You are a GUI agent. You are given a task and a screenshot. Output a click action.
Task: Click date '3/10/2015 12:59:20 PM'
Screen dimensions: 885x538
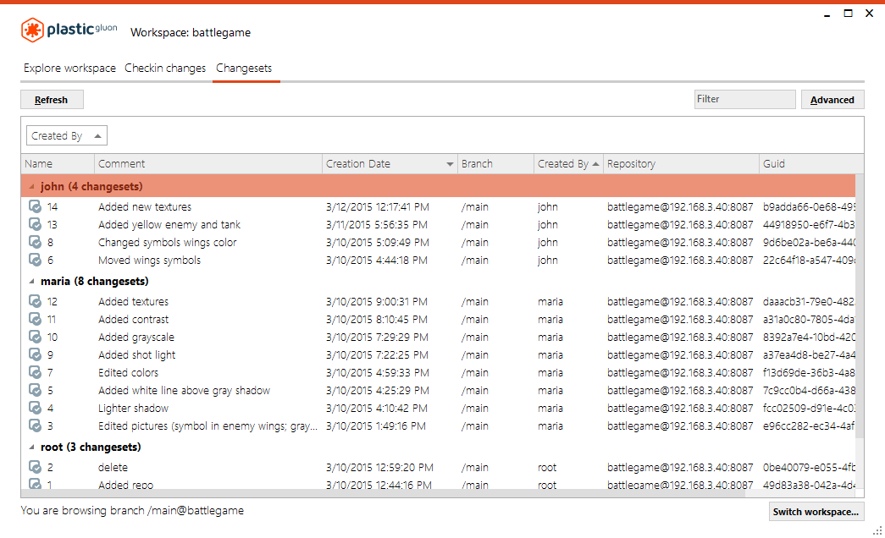(379, 468)
